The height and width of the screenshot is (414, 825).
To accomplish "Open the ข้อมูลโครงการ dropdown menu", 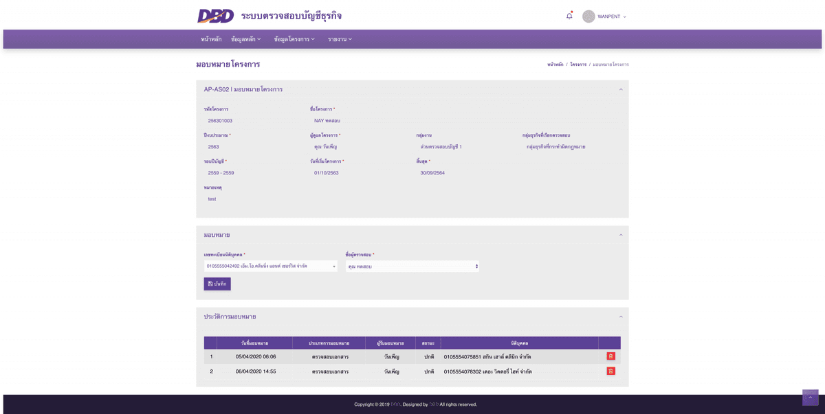I will coord(294,39).
